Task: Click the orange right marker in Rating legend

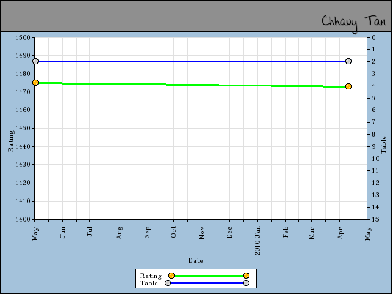Action: coord(246,276)
